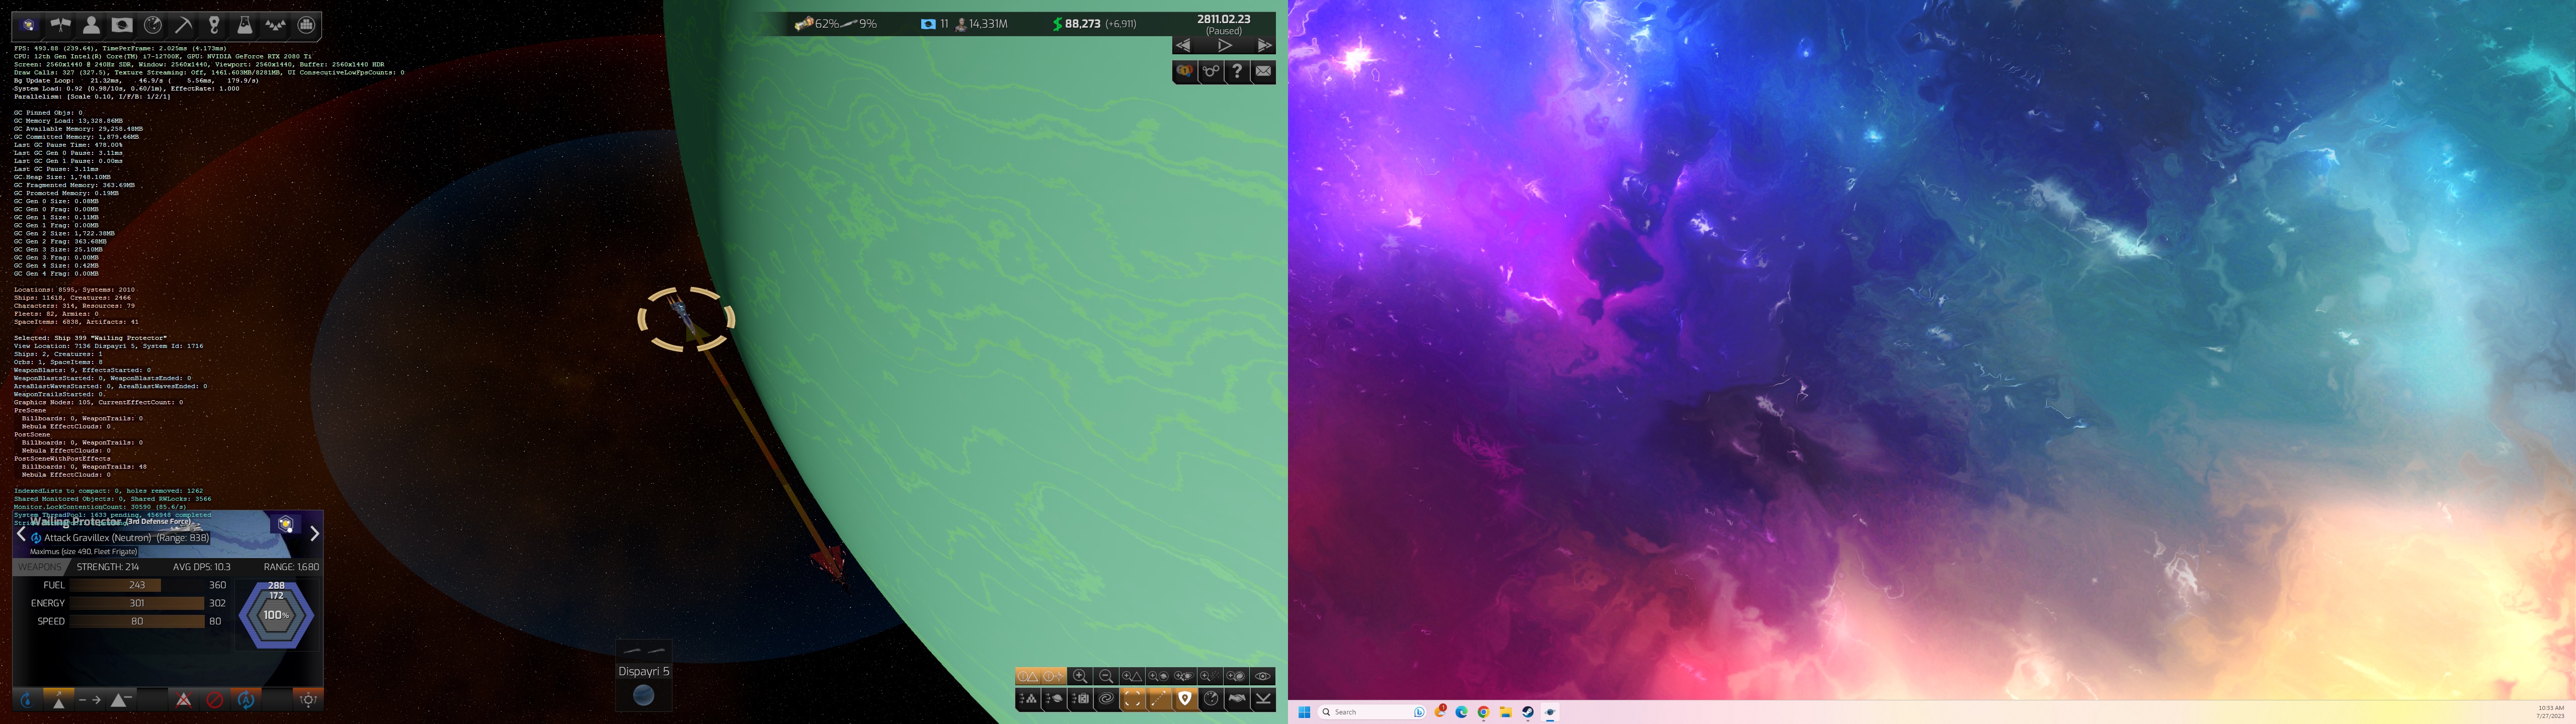The width and height of the screenshot is (2576, 724).
Task: Click the colony count 11 indicator
Action: pyautogui.click(x=935, y=23)
